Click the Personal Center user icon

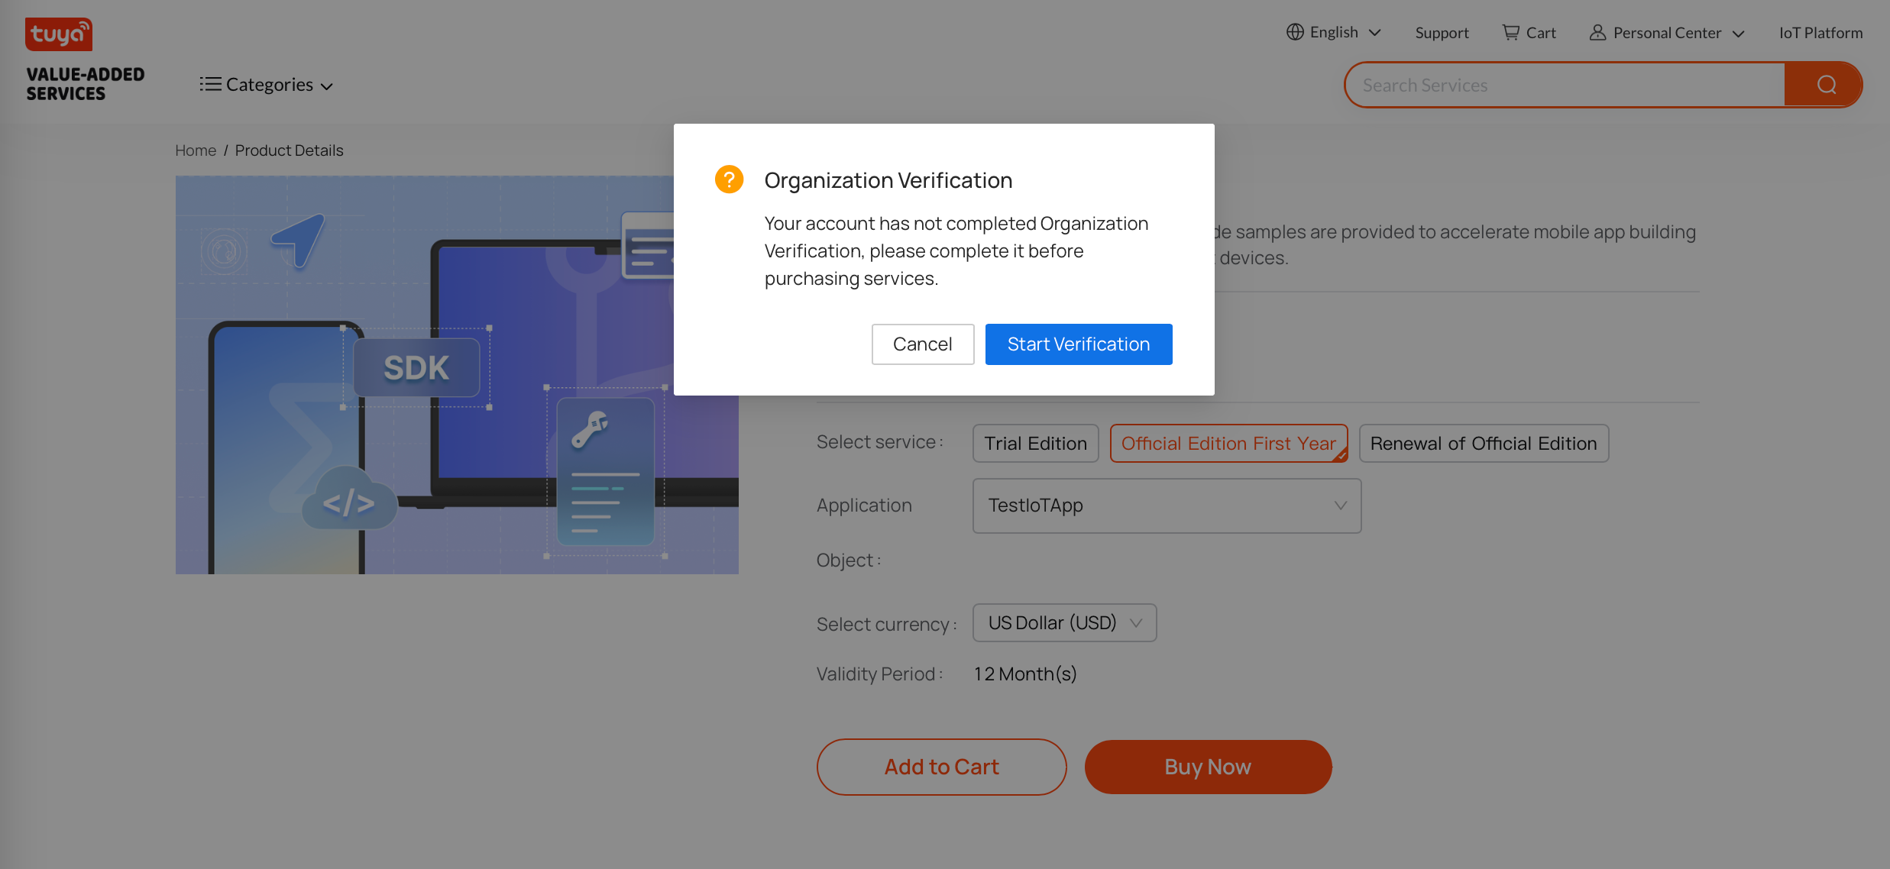pos(1597,32)
